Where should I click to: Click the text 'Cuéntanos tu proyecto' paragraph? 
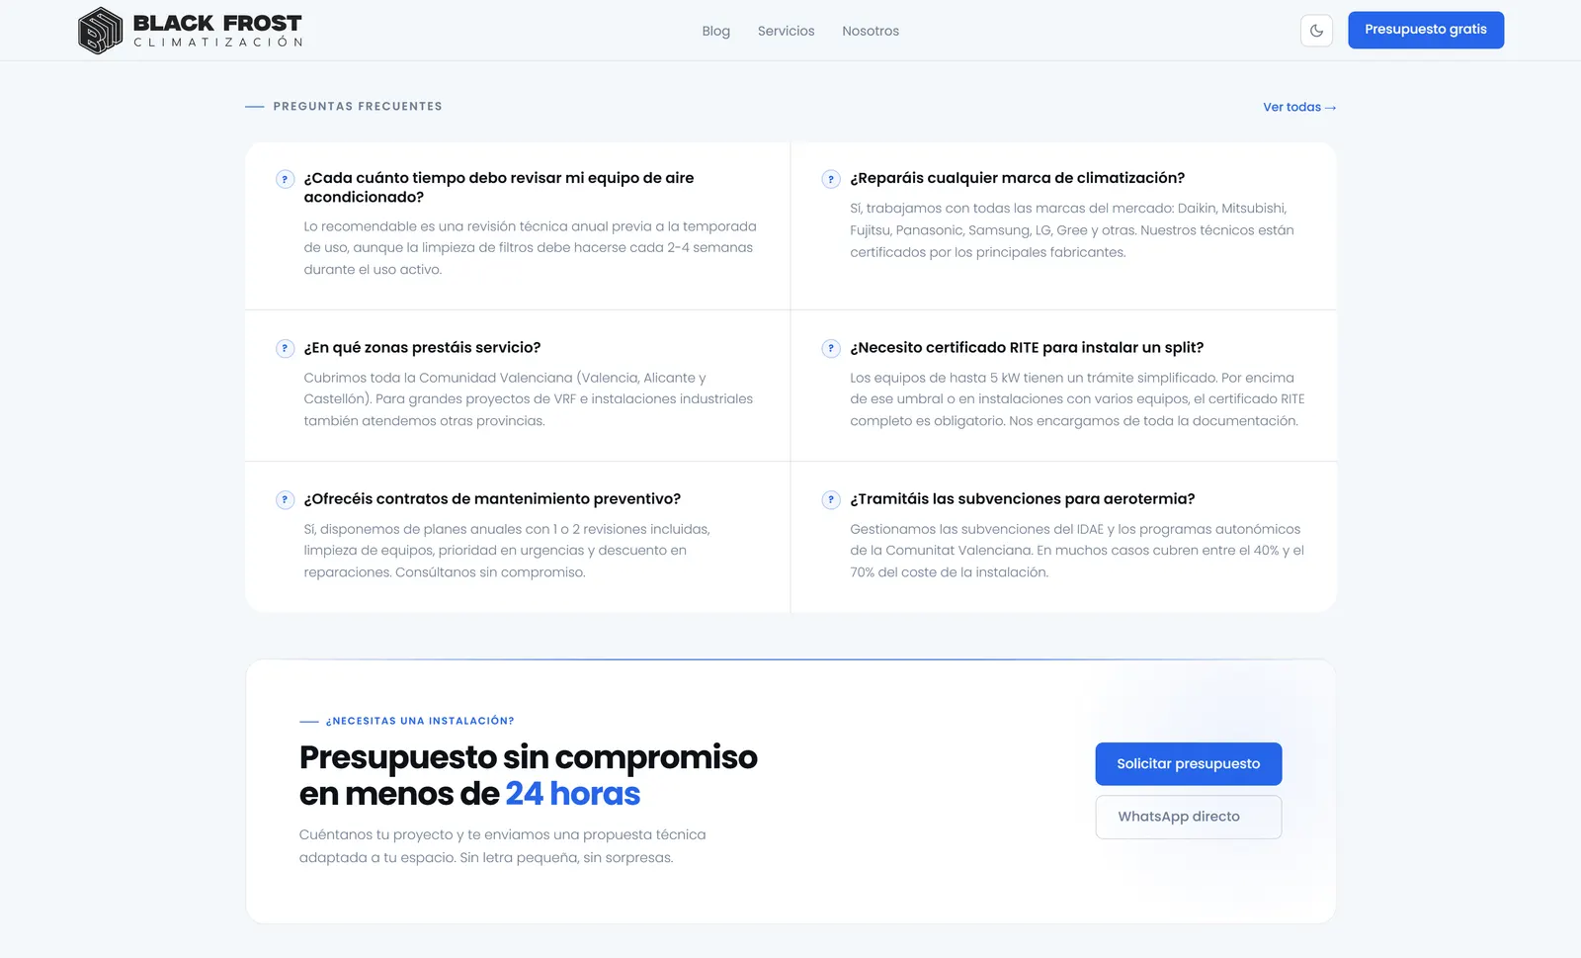point(503,846)
